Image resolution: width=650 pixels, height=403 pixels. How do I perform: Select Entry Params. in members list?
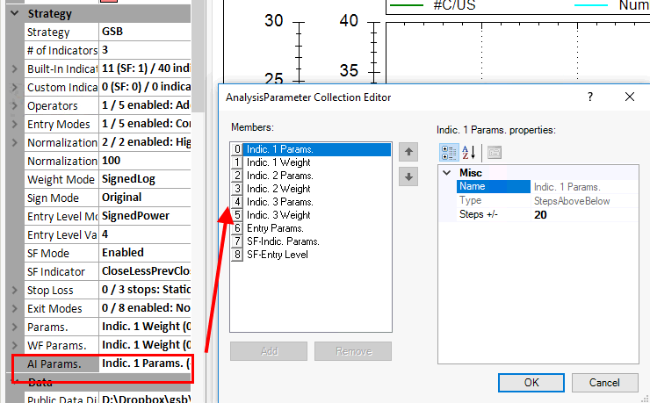(x=275, y=227)
